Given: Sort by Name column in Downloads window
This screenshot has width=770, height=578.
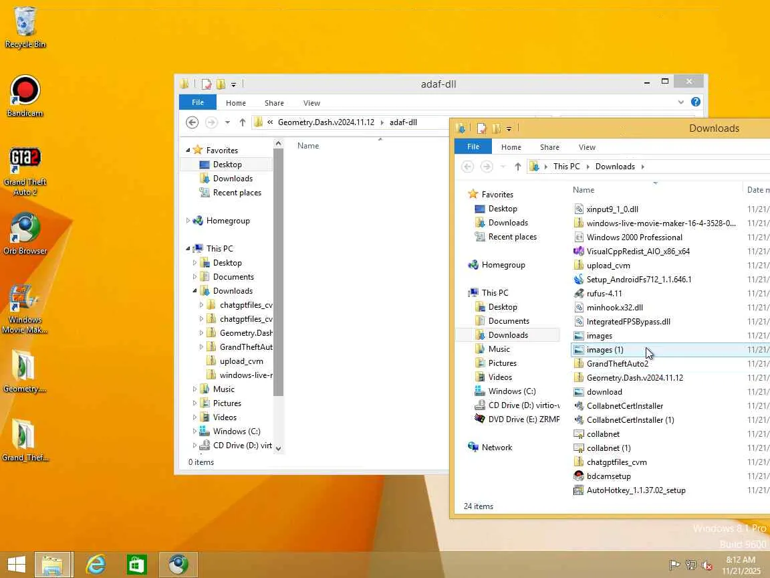Looking at the screenshot, I should (583, 190).
